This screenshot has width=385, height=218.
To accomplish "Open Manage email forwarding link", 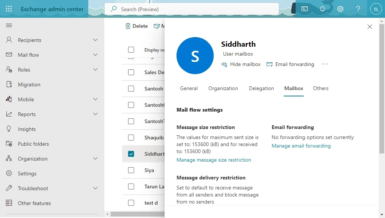I will coord(301,146).
